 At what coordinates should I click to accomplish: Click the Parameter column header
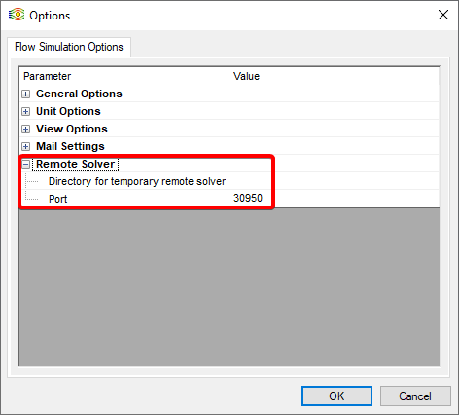tap(124, 76)
